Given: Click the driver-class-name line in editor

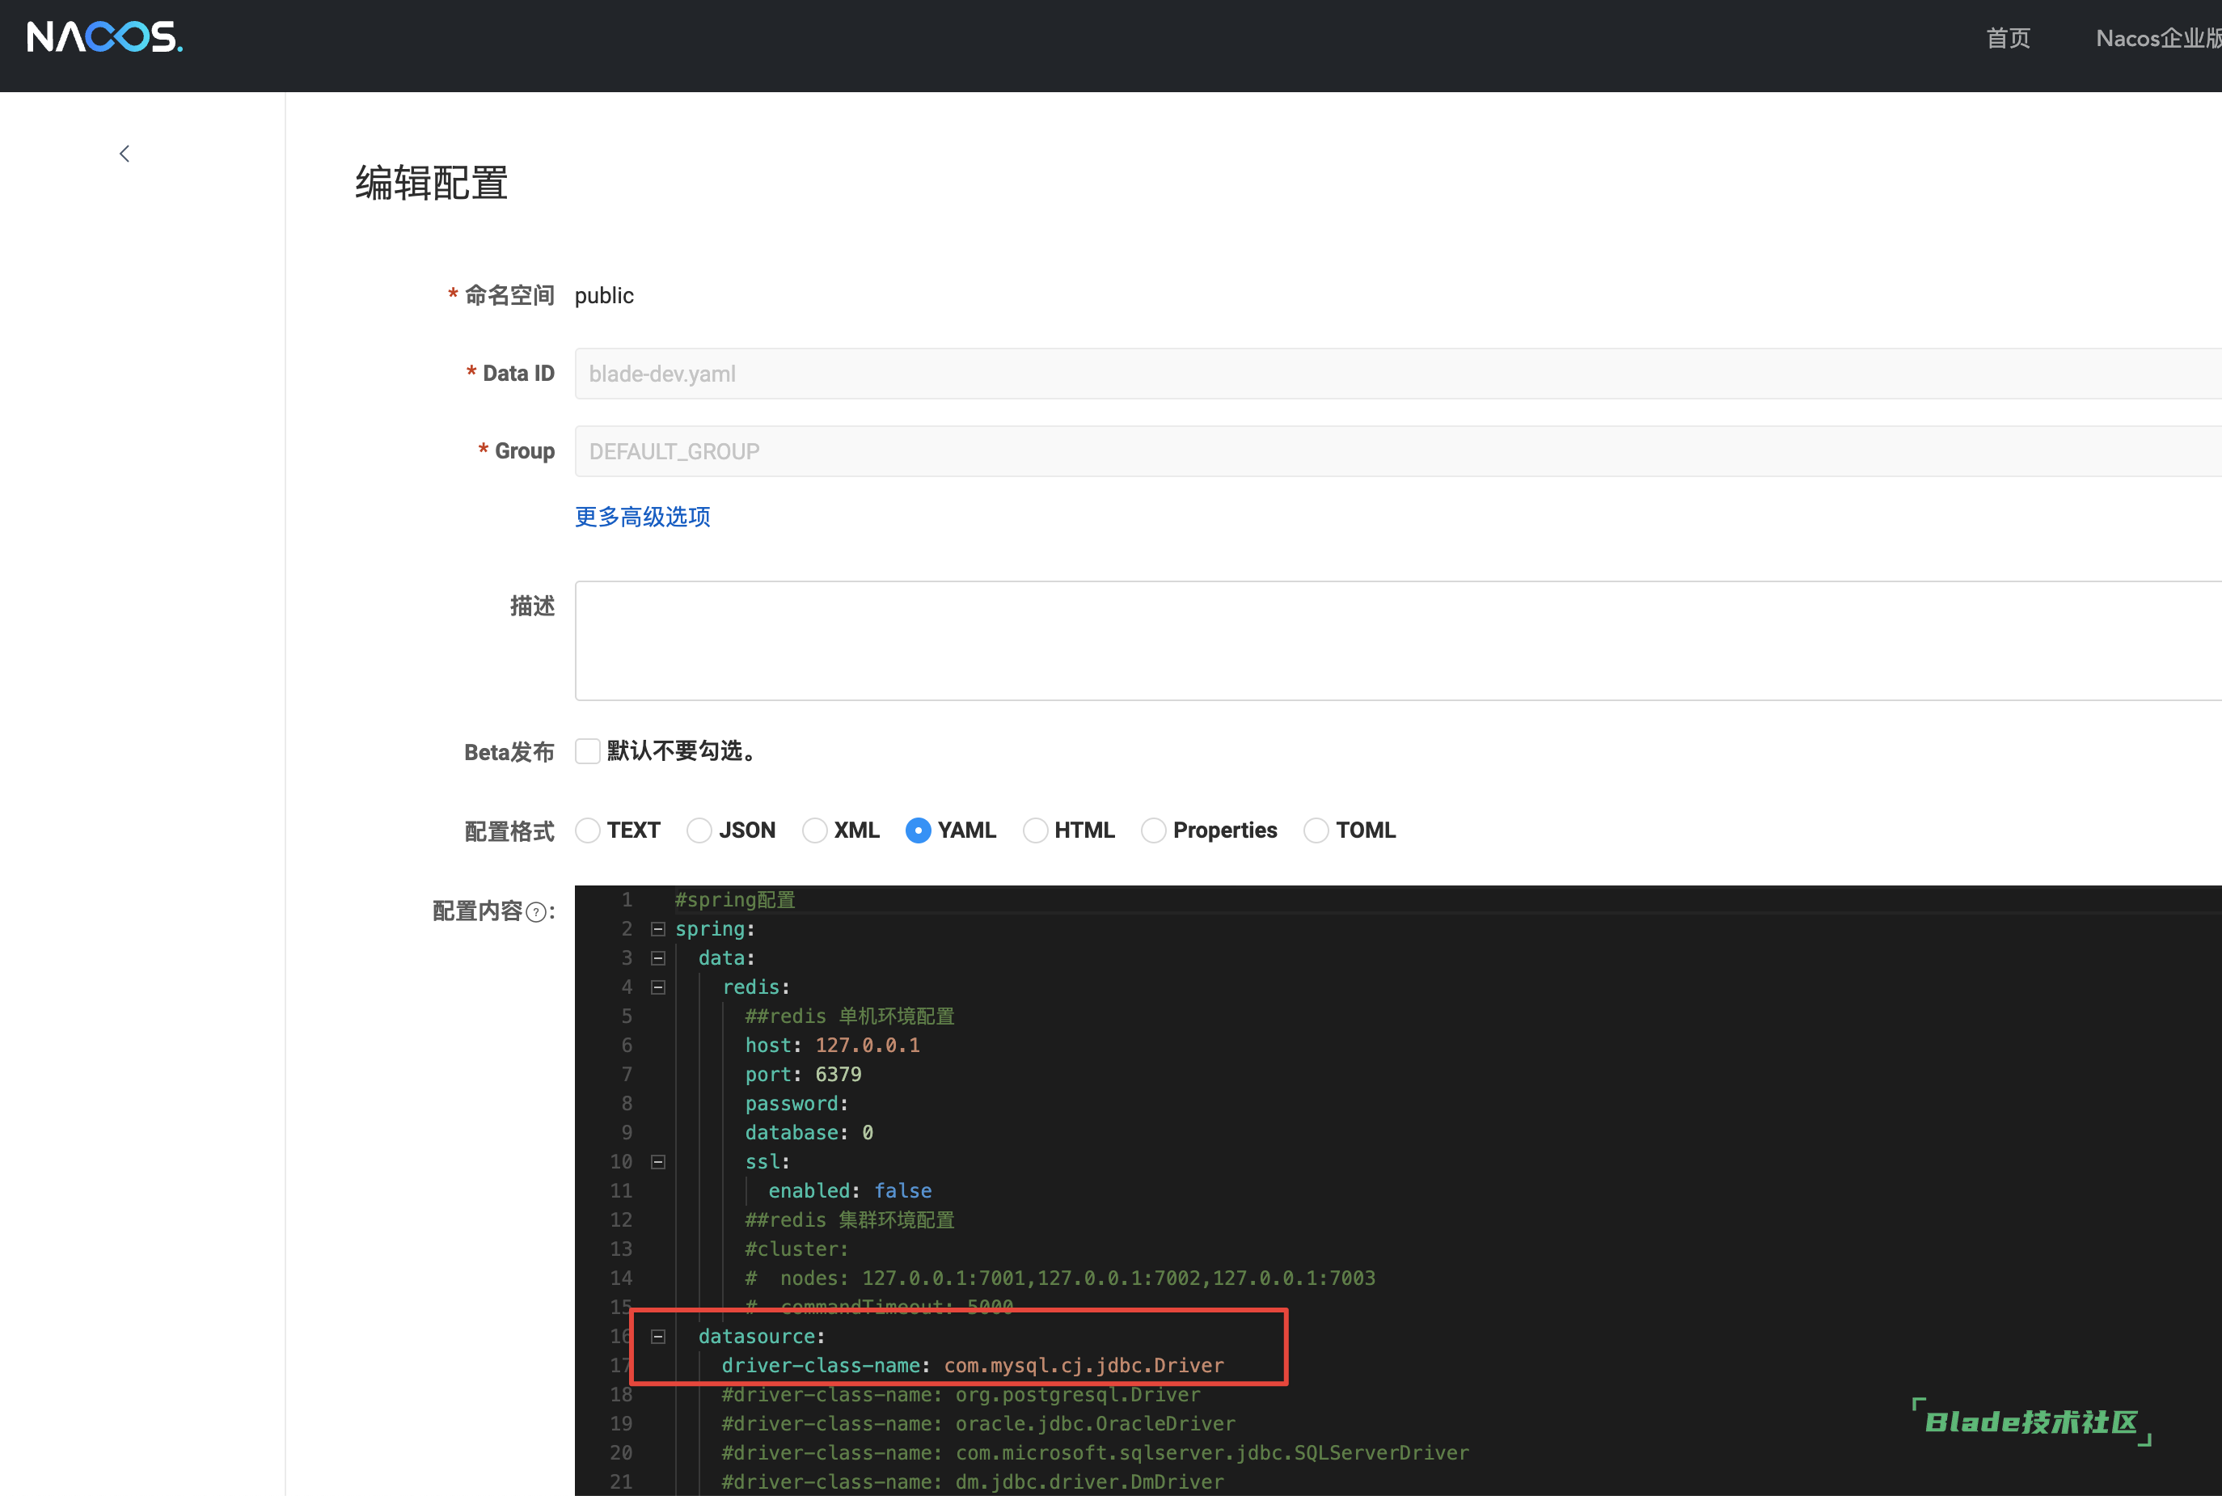Looking at the screenshot, I should [972, 1365].
